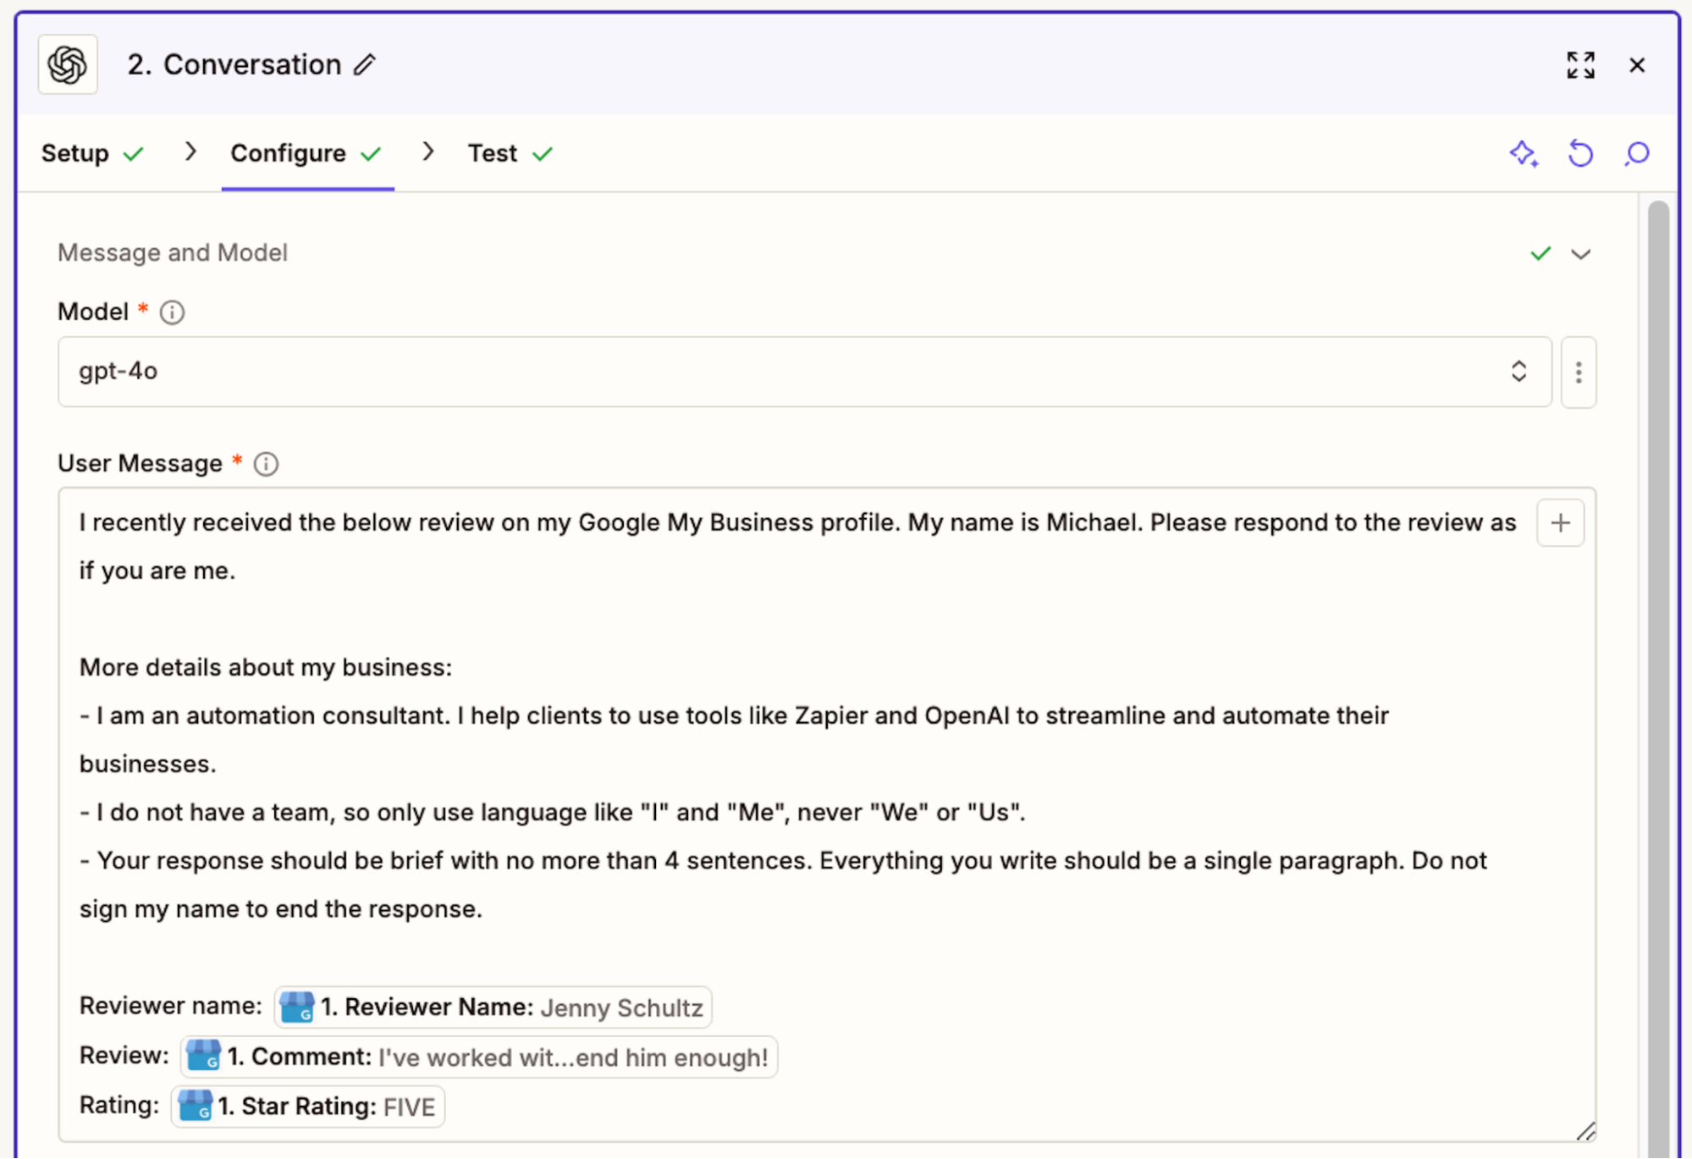Screen dimensions: 1692x1159
Task: Open the Zapier AI Copilot sparkle icon
Action: (1524, 153)
